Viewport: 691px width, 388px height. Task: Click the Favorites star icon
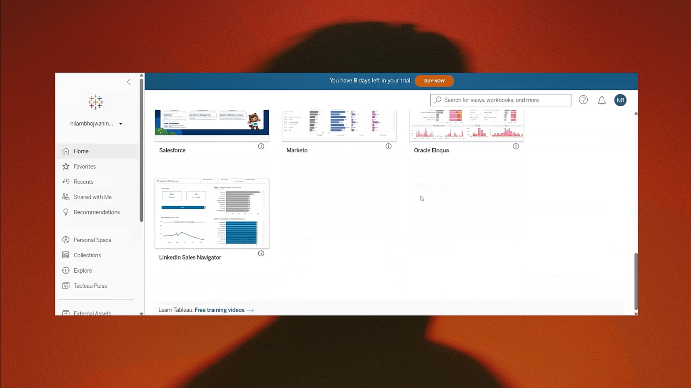coord(66,167)
